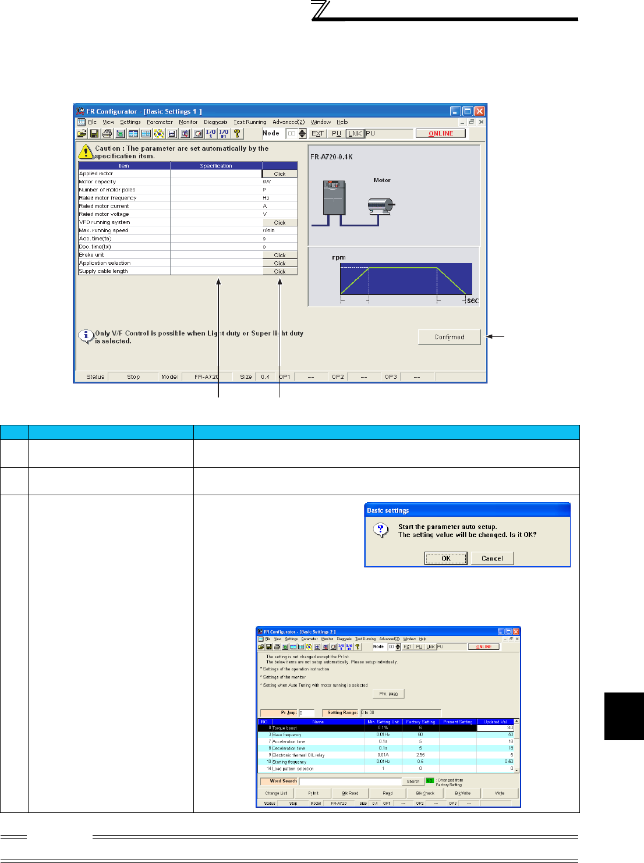The height and width of the screenshot is (863, 644).
Task: Click Search button next to Word Search
Action: (413, 782)
